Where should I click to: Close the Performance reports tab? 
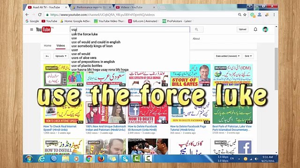pos(110,7)
